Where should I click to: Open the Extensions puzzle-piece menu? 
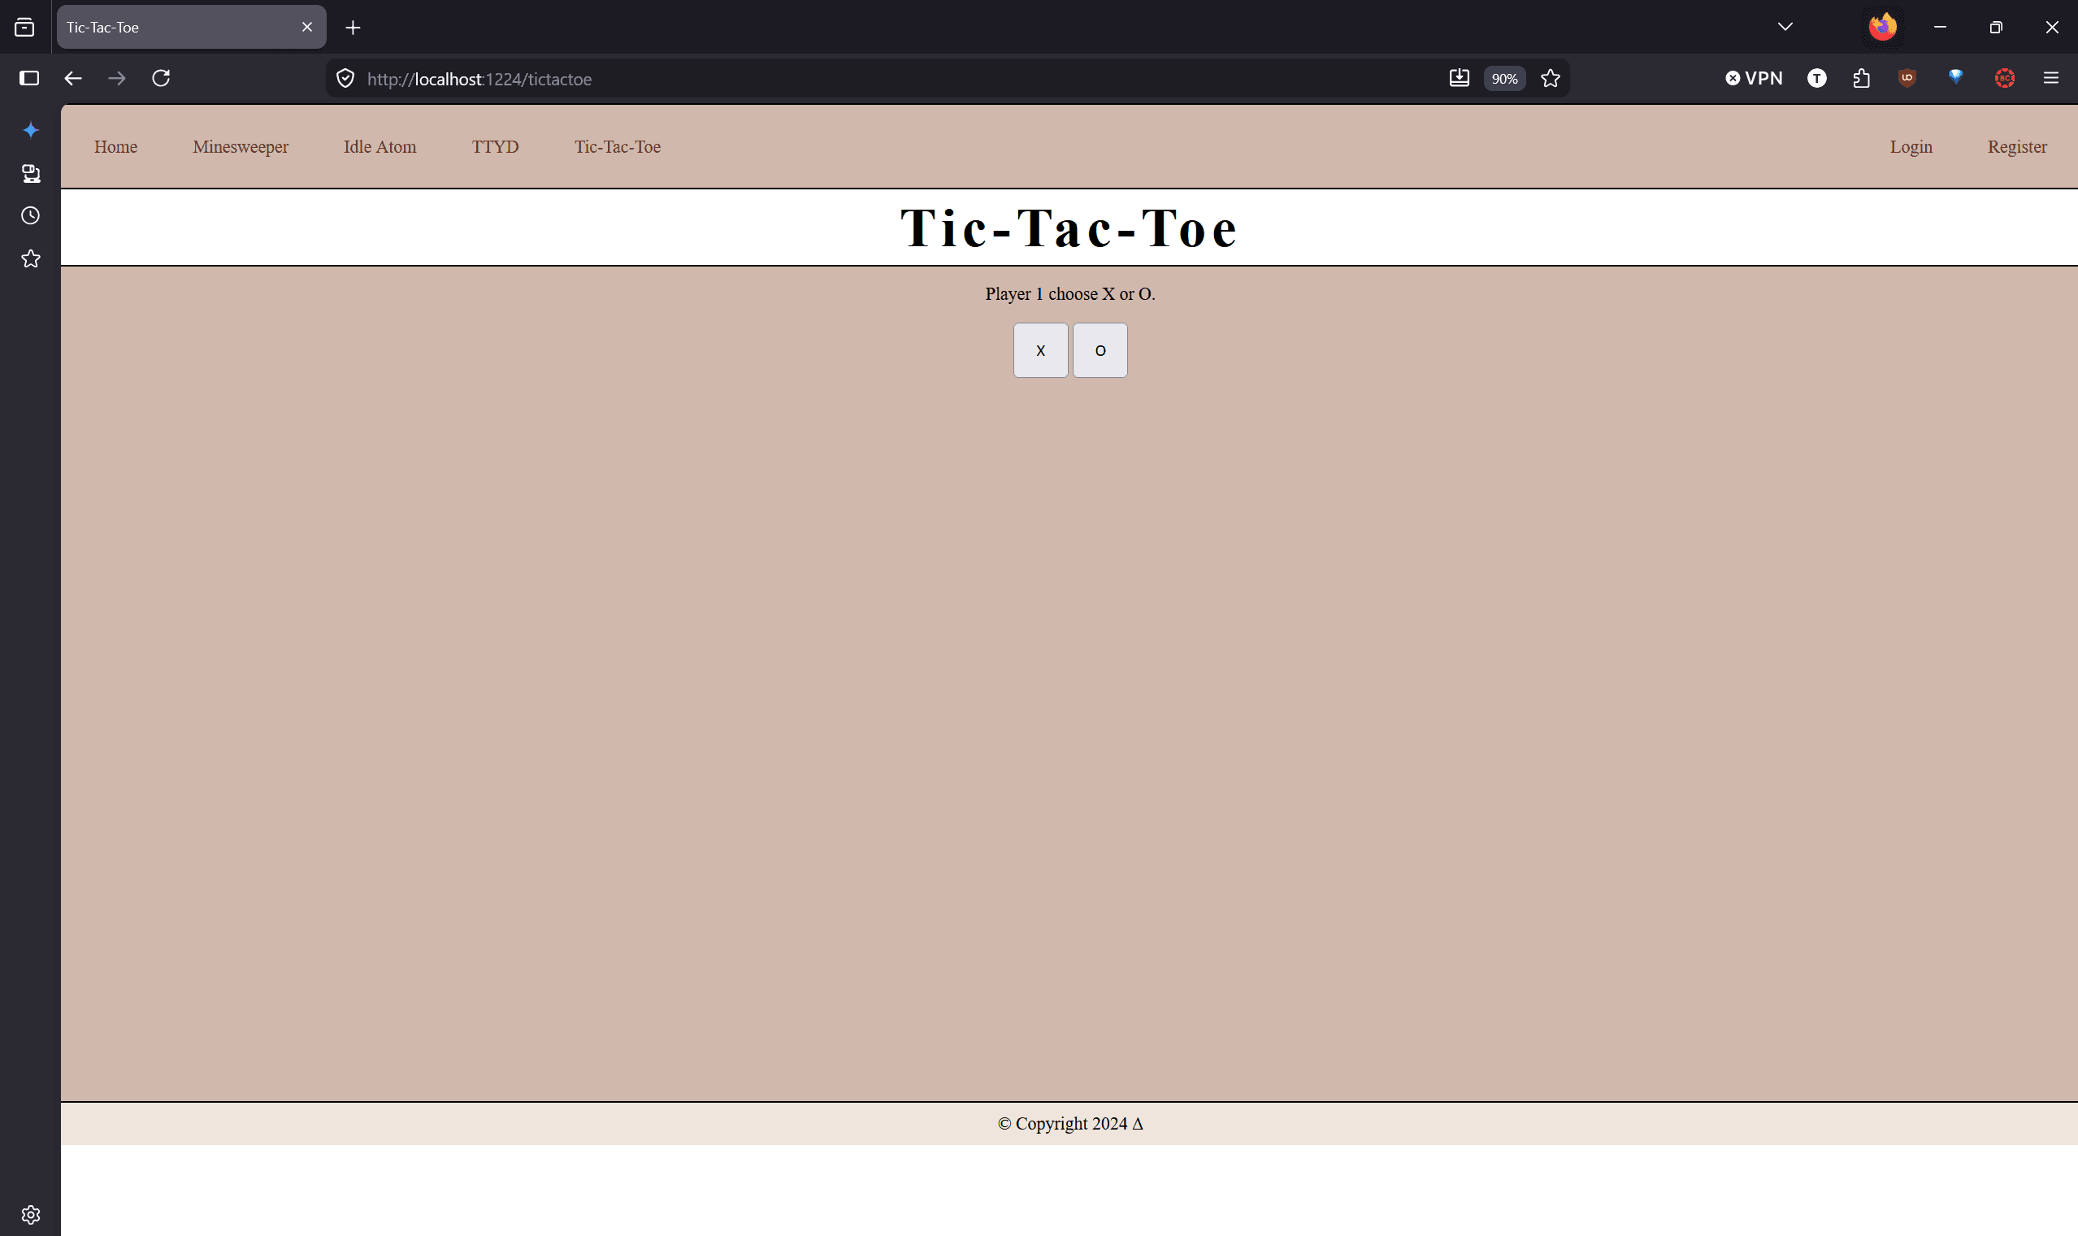pyautogui.click(x=1862, y=78)
